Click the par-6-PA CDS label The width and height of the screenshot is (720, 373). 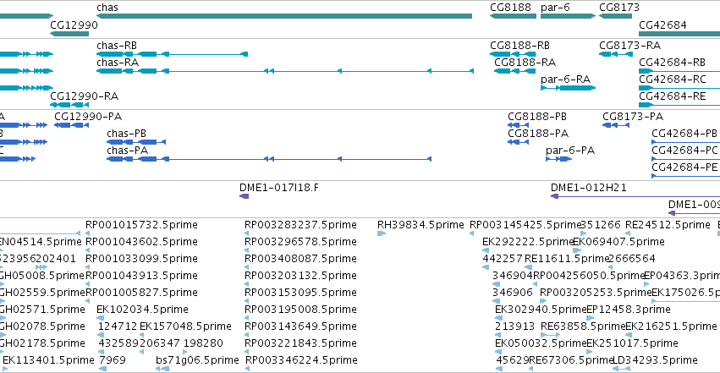[x=570, y=151]
